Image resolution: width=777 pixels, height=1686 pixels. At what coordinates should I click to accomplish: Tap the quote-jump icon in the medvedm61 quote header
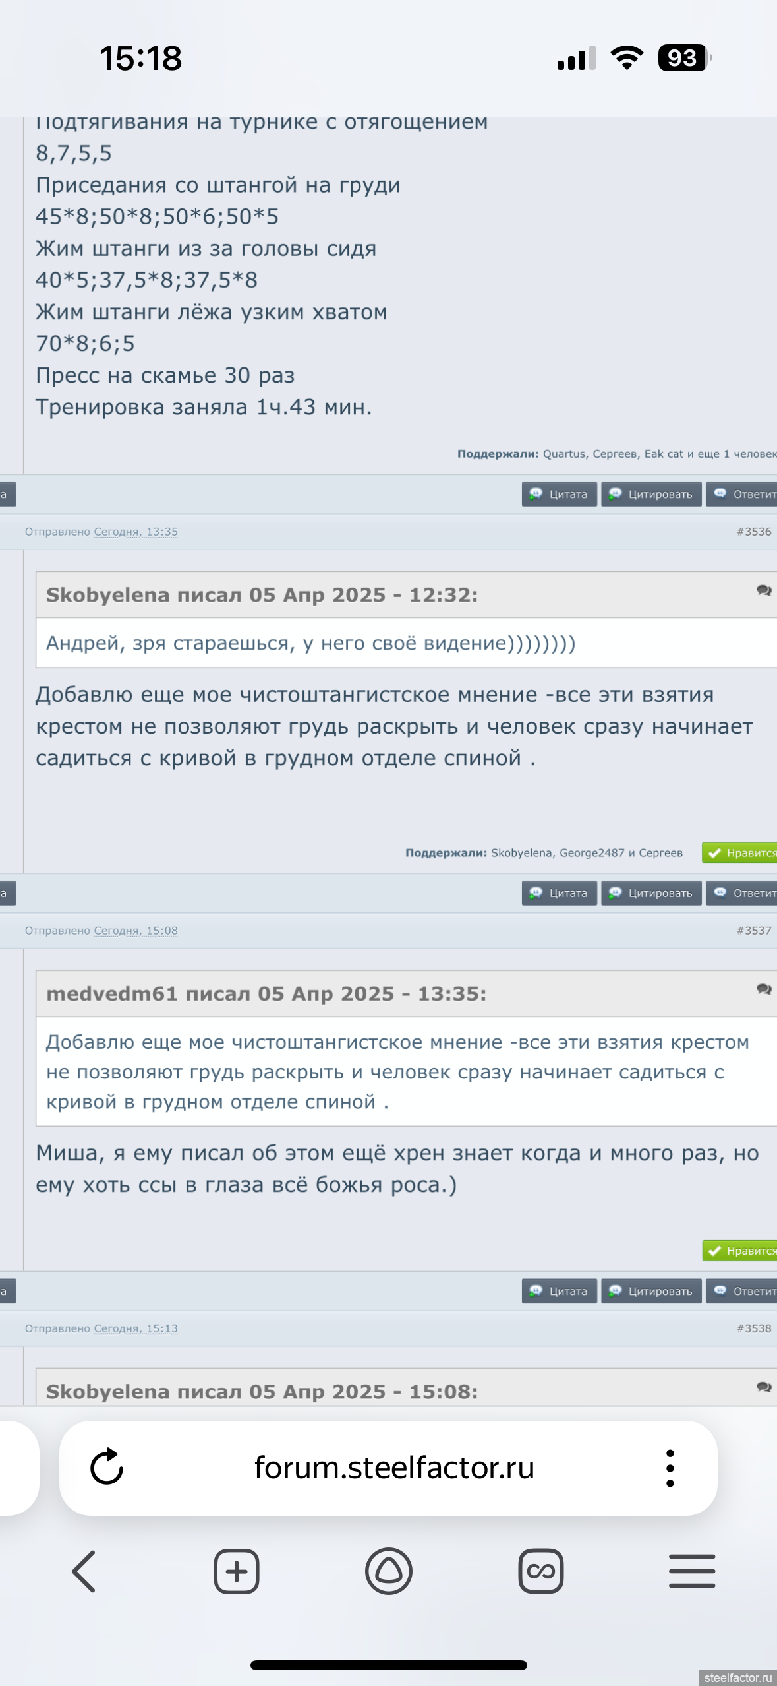[764, 989]
